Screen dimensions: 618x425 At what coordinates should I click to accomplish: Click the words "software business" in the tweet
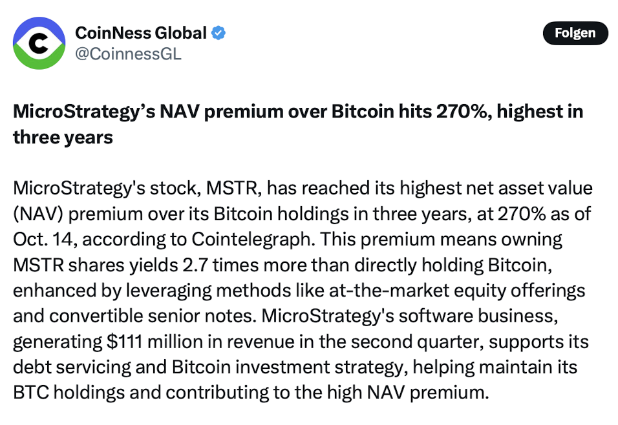pyautogui.click(x=478, y=316)
